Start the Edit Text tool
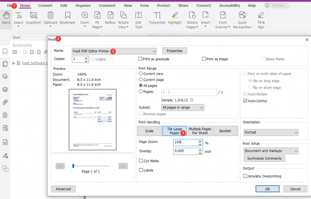 (138, 20)
